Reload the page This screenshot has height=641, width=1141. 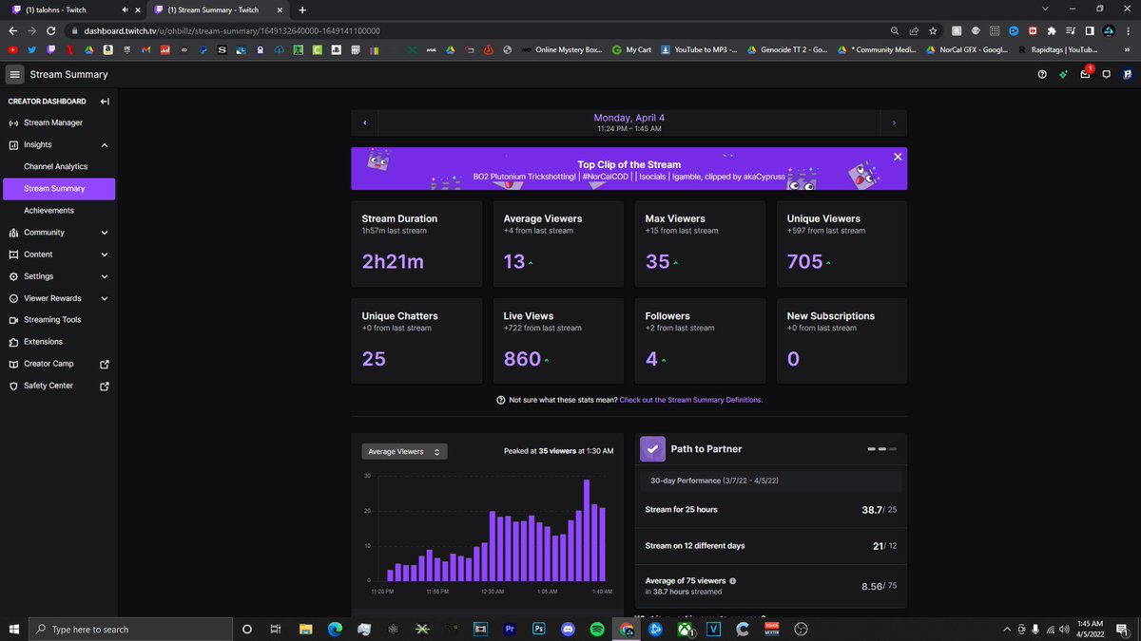click(x=53, y=29)
